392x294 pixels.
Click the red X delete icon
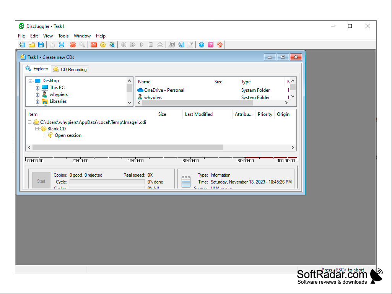coord(73,45)
